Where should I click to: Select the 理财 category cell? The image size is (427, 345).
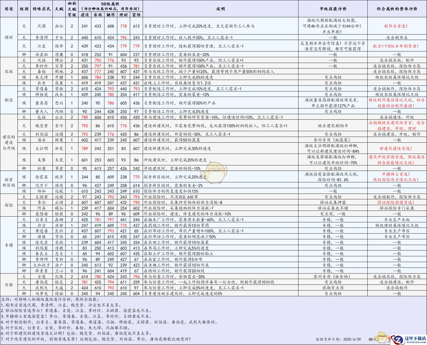9,37
